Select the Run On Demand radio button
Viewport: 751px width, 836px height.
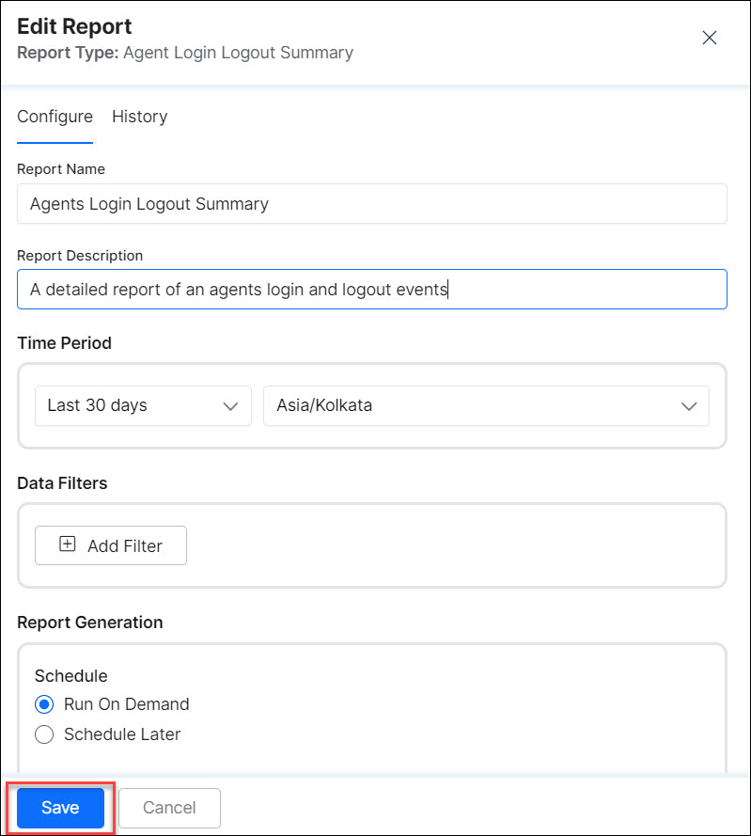point(42,704)
